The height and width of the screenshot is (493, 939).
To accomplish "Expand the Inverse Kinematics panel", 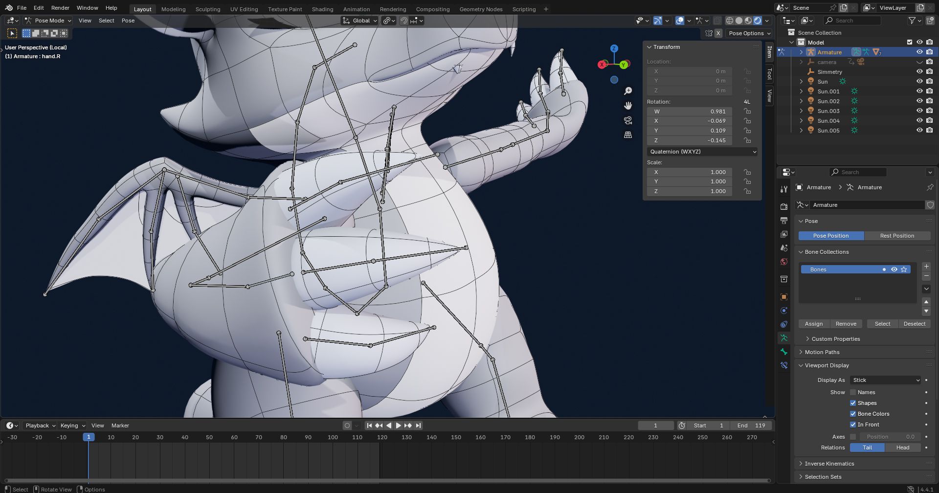I will pos(829,464).
